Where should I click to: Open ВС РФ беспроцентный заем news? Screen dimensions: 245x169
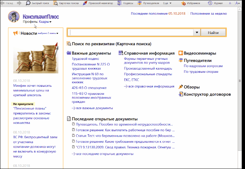click(35, 147)
